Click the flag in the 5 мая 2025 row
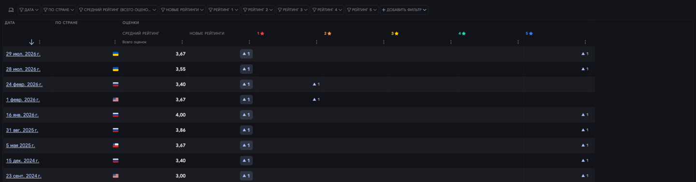 tap(116, 145)
